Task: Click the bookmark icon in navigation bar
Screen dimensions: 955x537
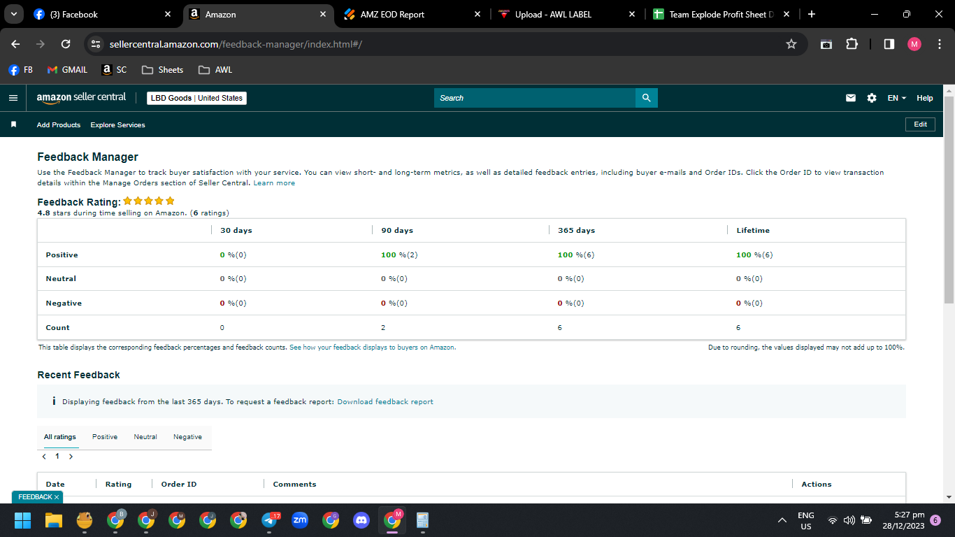Action: [13, 124]
